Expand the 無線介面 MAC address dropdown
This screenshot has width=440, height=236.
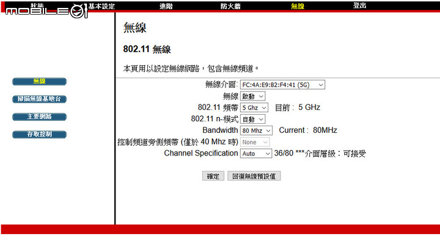[282, 85]
